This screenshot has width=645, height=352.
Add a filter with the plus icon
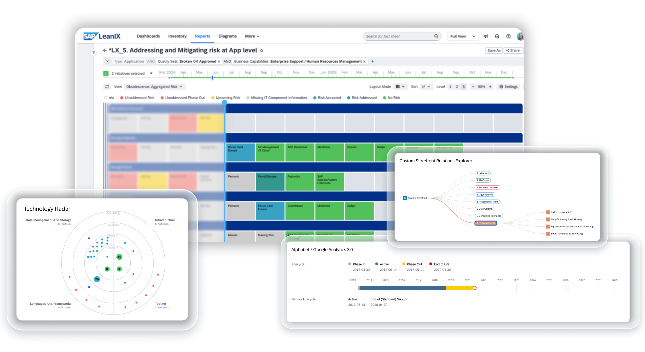pos(373,61)
